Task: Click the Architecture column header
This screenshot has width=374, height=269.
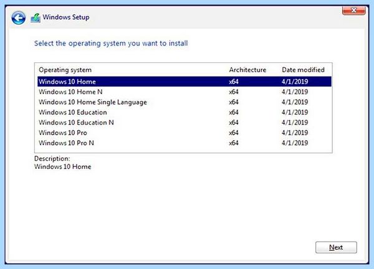Action: (x=247, y=70)
